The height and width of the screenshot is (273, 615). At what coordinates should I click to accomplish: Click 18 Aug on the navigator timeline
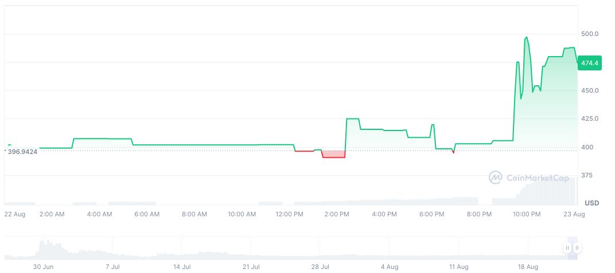click(528, 267)
